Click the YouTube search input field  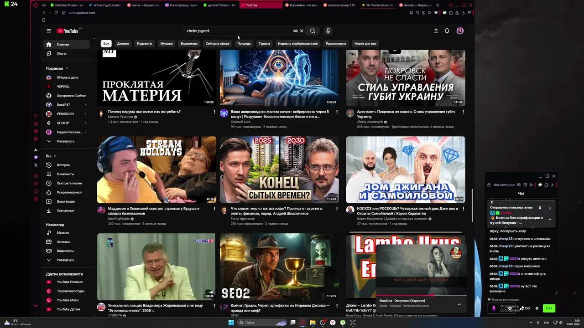click(239, 31)
